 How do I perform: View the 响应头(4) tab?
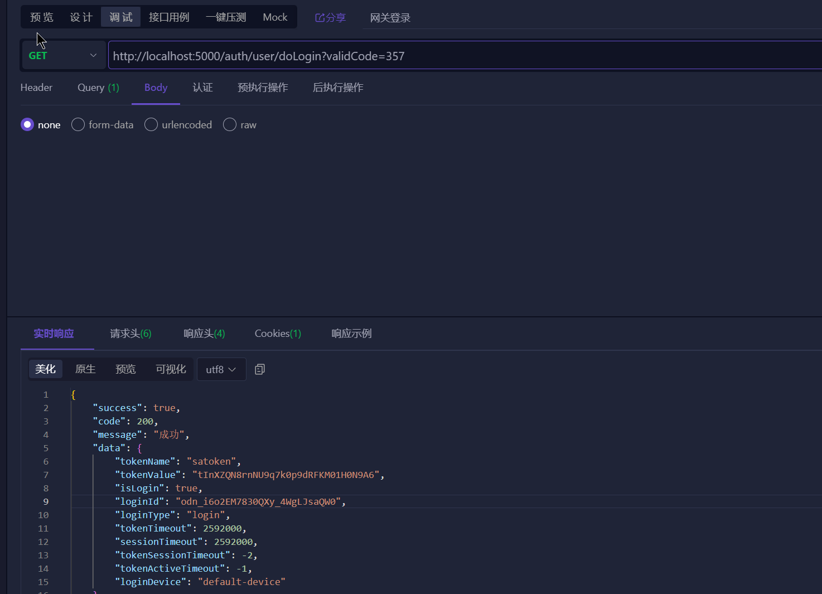pyautogui.click(x=204, y=334)
